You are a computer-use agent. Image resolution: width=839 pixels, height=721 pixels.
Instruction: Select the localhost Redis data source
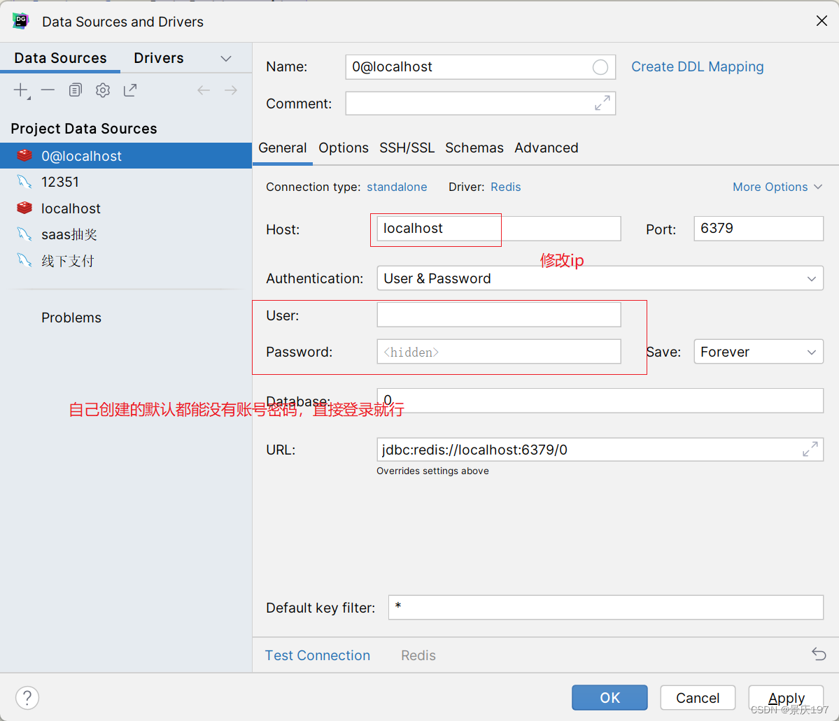pos(126,208)
